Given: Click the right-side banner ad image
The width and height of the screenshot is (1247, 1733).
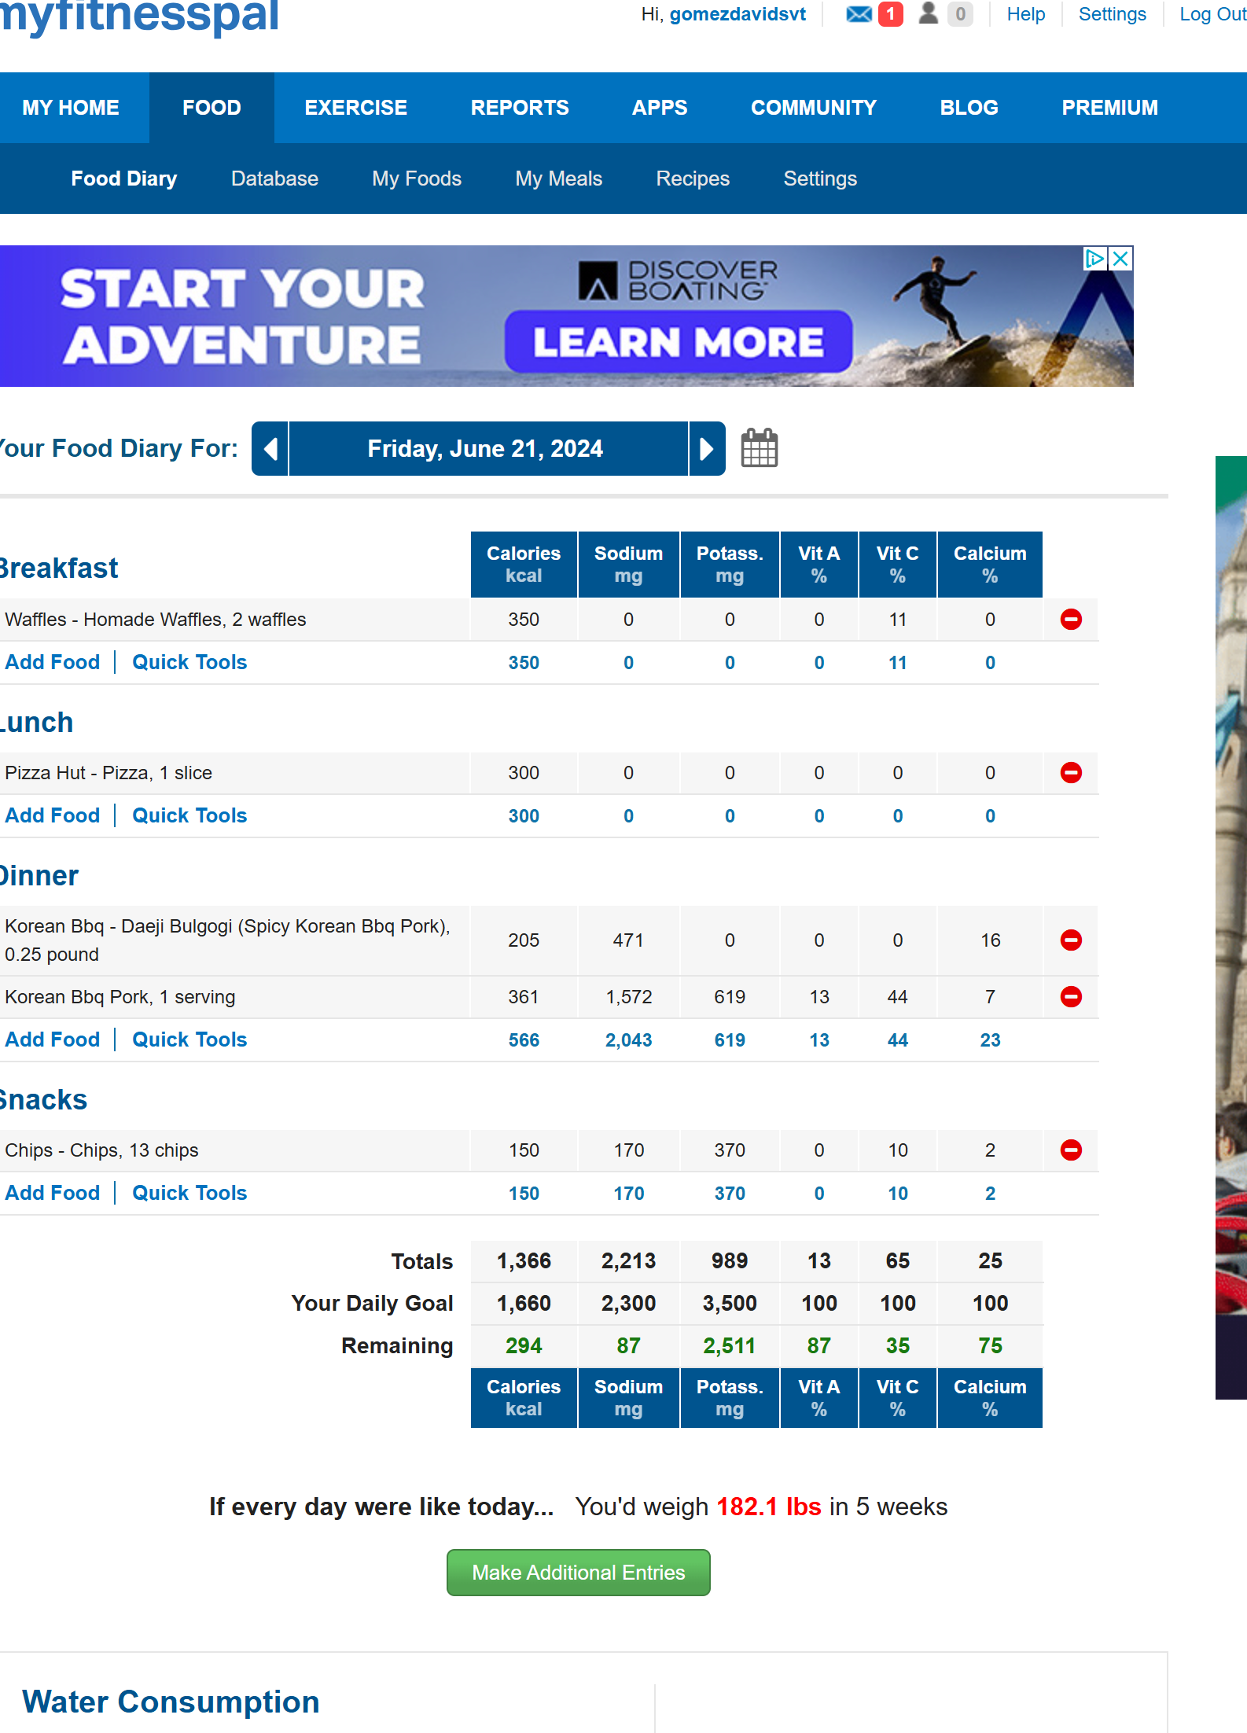Looking at the screenshot, I should click(x=1231, y=928).
